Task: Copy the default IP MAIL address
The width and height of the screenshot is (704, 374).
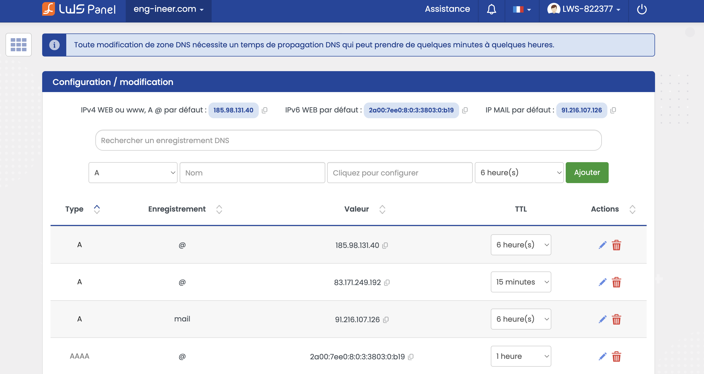Action: 613,110
